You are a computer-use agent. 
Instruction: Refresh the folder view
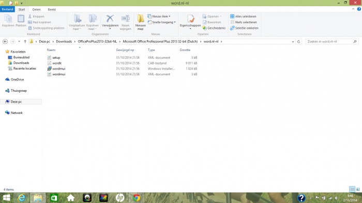click(298, 42)
